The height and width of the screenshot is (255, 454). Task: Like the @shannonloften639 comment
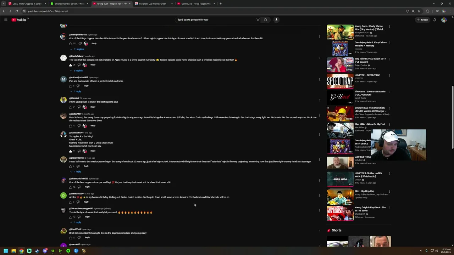(71, 187)
